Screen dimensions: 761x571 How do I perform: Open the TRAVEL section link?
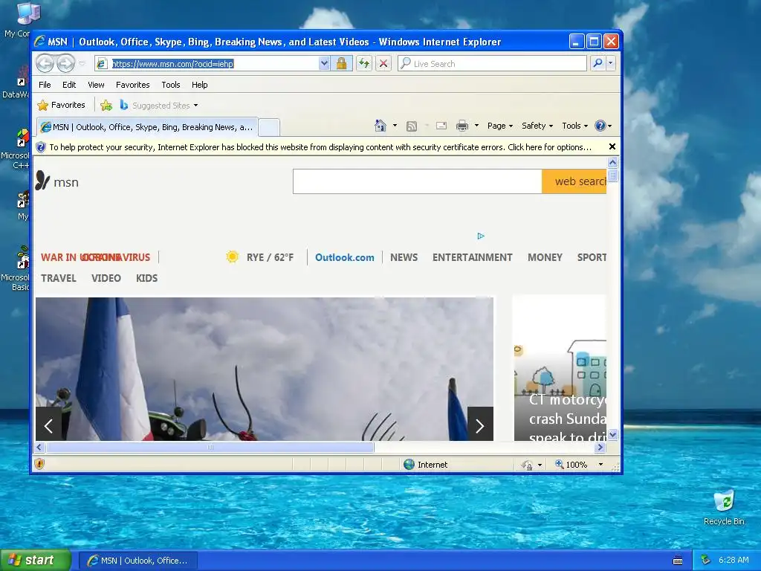(58, 278)
